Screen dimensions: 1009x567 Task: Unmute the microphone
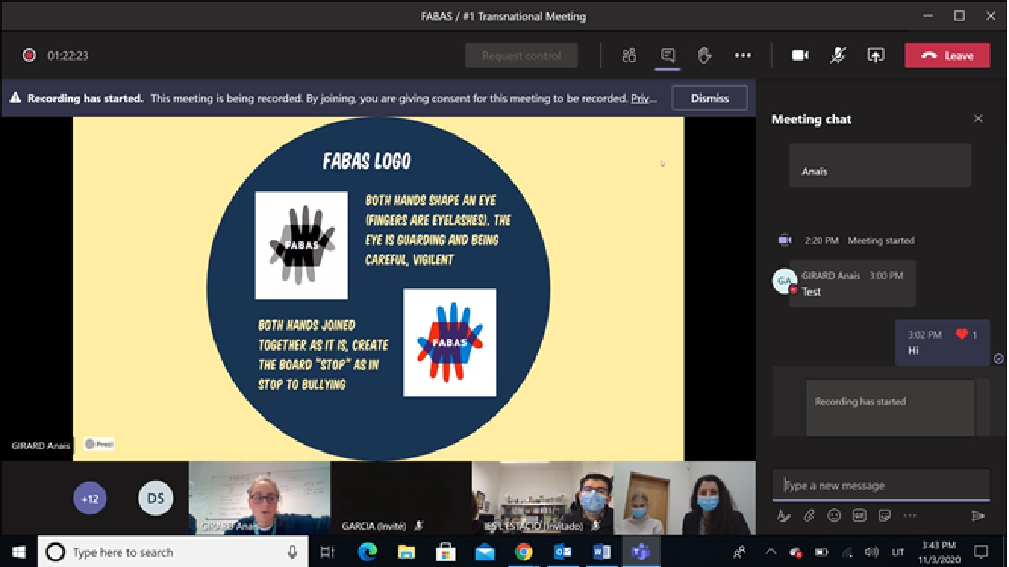[838, 55]
